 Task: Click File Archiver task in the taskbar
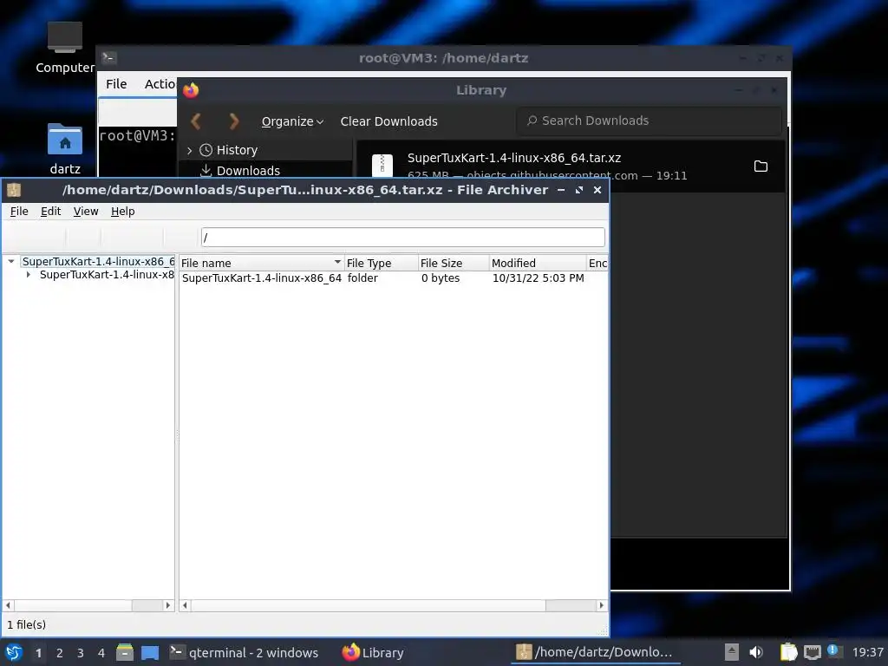pyautogui.click(x=595, y=653)
